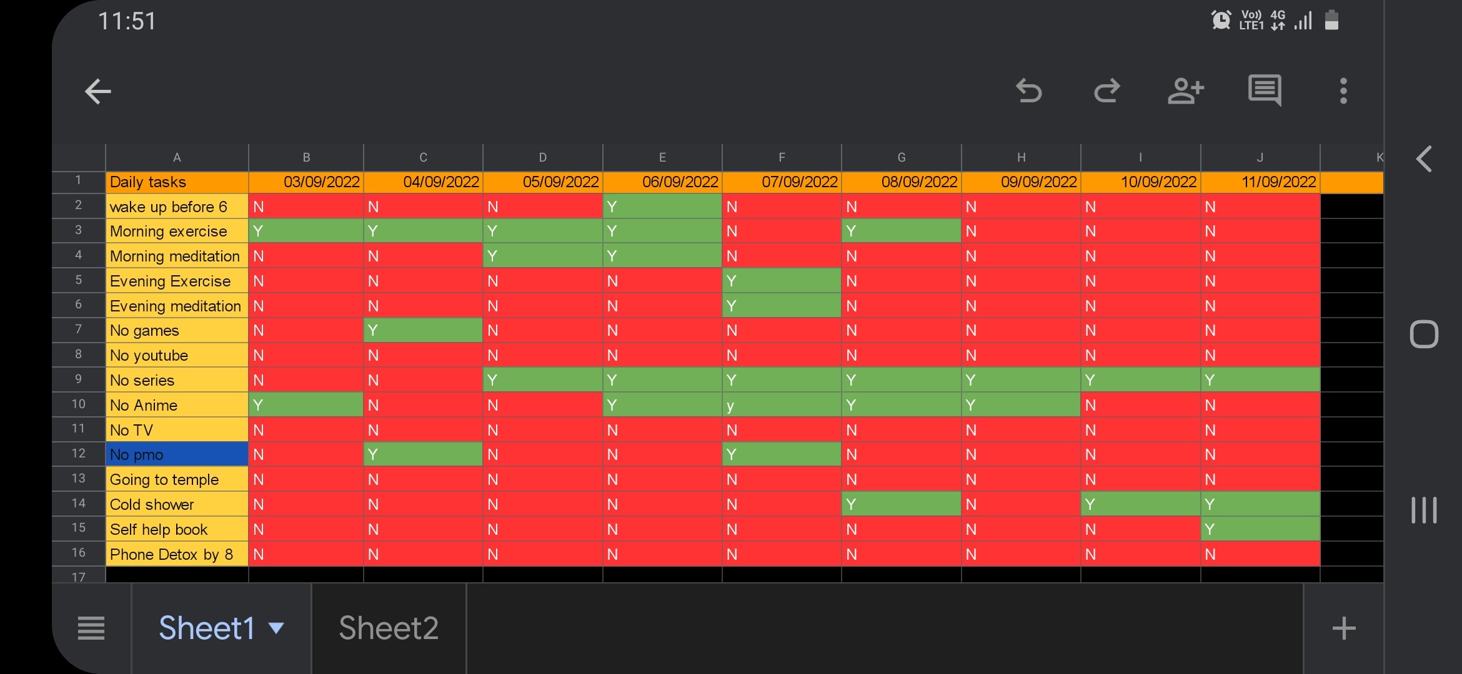Image resolution: width=1462 pixels, height=674 pixels.
Task: Select the '11/09/2022' date cell
Action: [x=1260, y=182]
